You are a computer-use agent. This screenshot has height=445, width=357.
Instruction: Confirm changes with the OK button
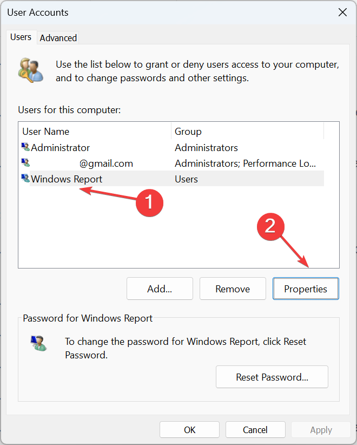click(189, 429)
